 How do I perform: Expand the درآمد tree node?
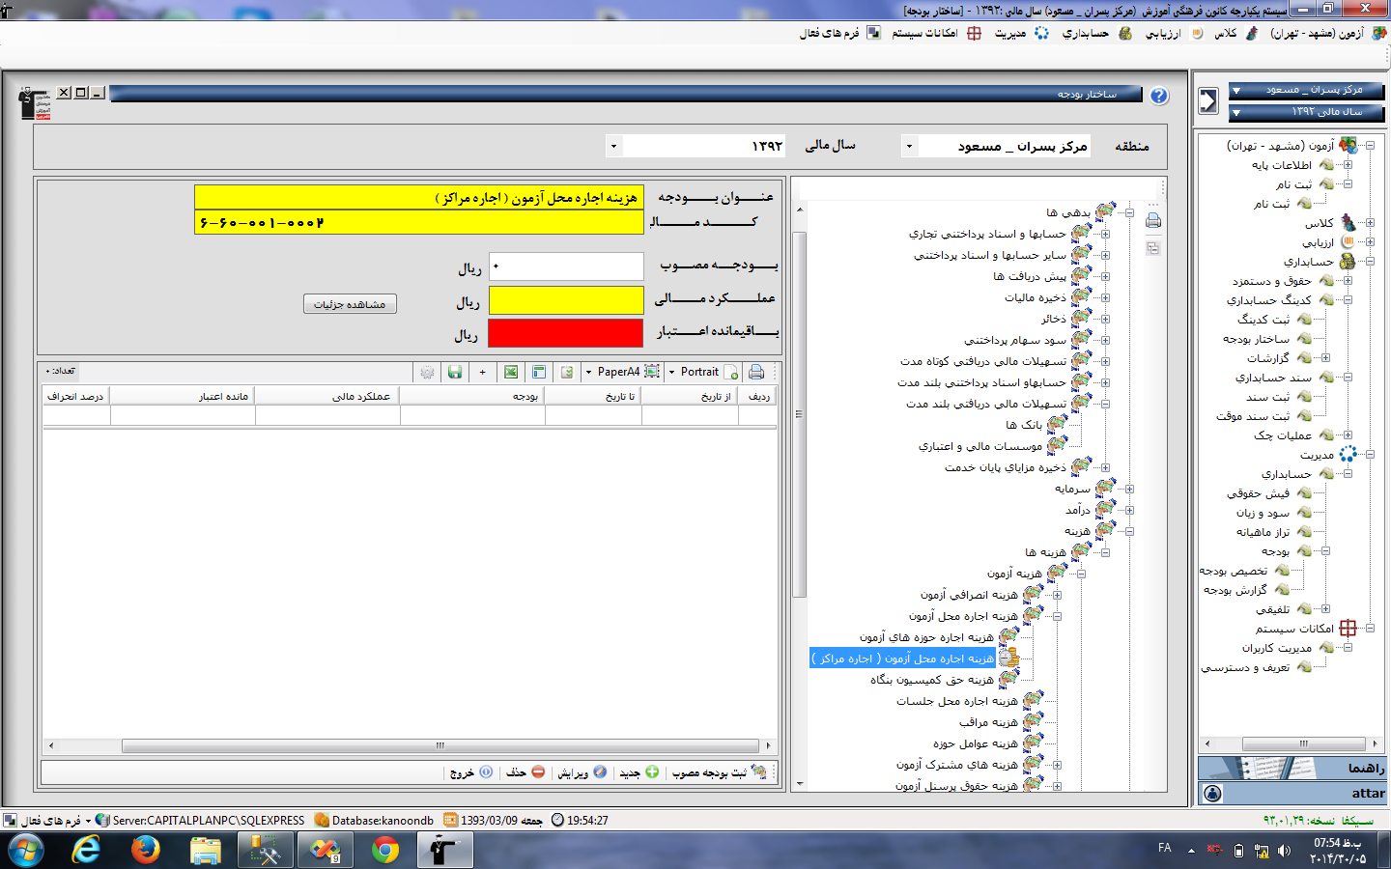[x=1129, y=510]
